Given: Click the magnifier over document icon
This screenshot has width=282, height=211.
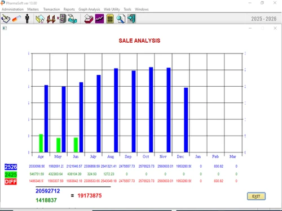Looking at the screenshot, I should coord(121,19).
